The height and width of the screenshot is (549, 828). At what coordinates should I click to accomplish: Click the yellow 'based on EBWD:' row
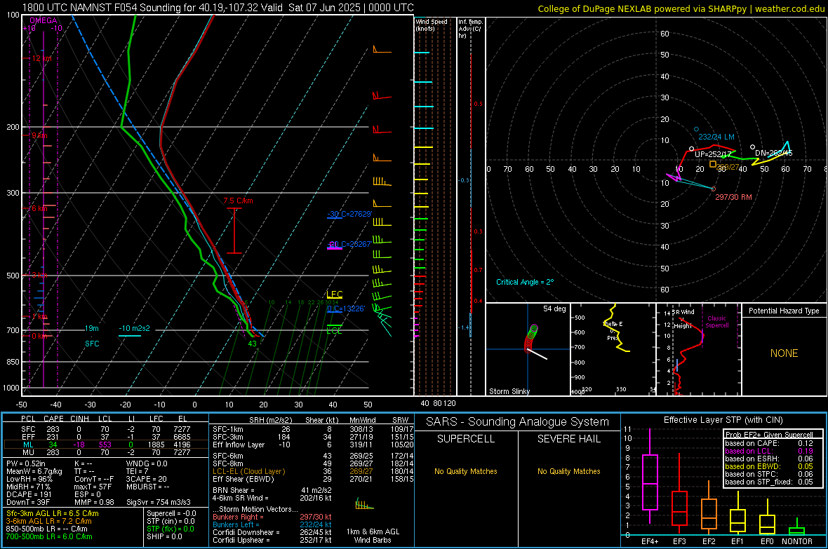[x=769, y=466]
